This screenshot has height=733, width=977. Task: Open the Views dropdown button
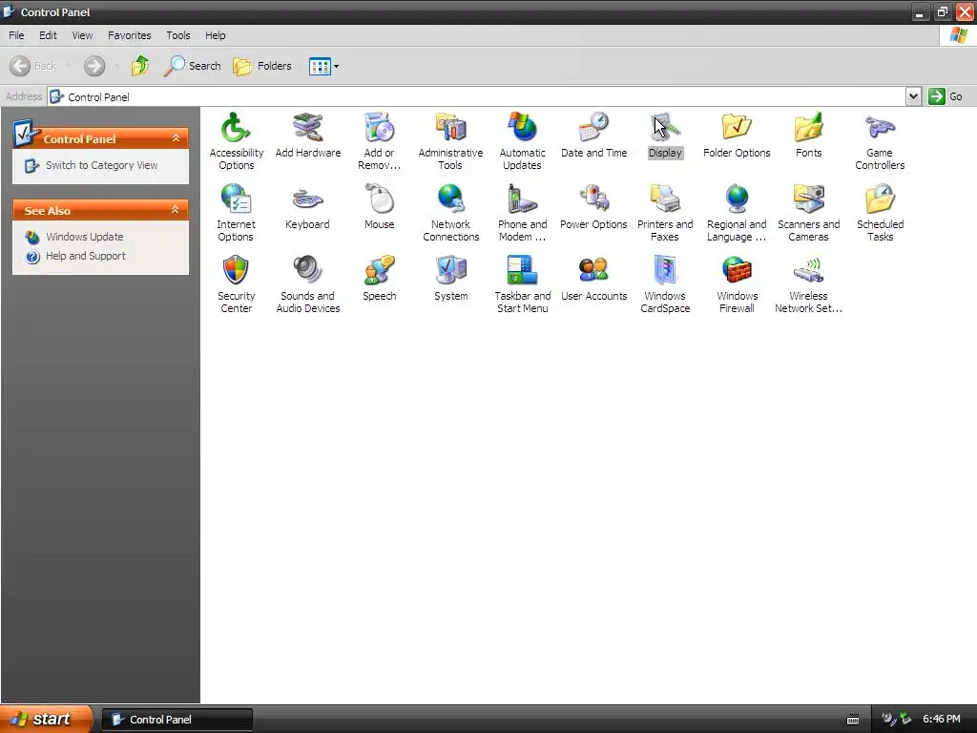(x=324, y=66)
